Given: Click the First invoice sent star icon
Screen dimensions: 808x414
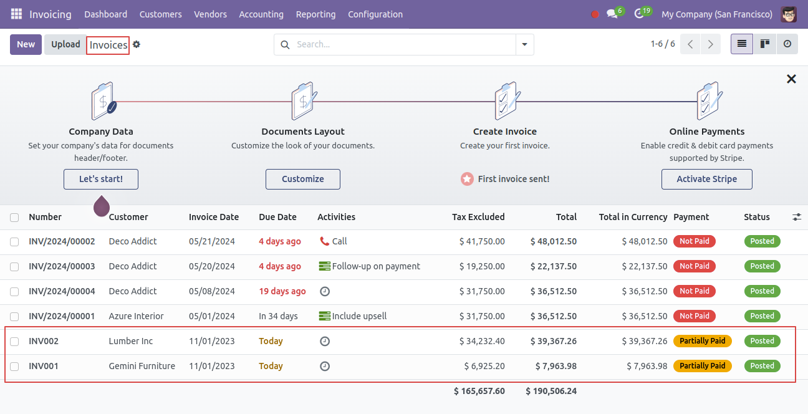Looking at the screenshot, I should [467, 179].
